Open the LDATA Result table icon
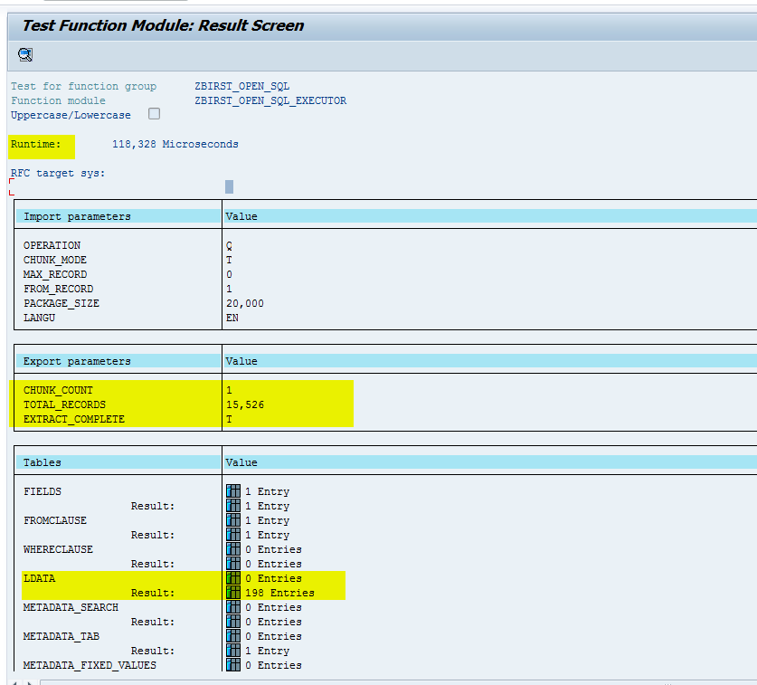 233,593
